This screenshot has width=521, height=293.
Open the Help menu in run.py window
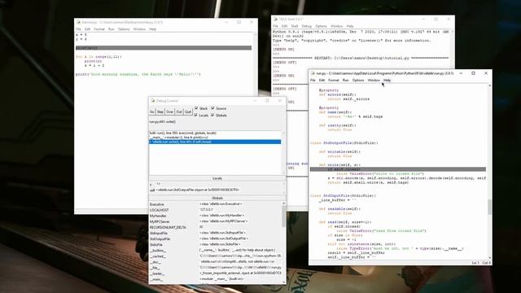coord(387,80)
